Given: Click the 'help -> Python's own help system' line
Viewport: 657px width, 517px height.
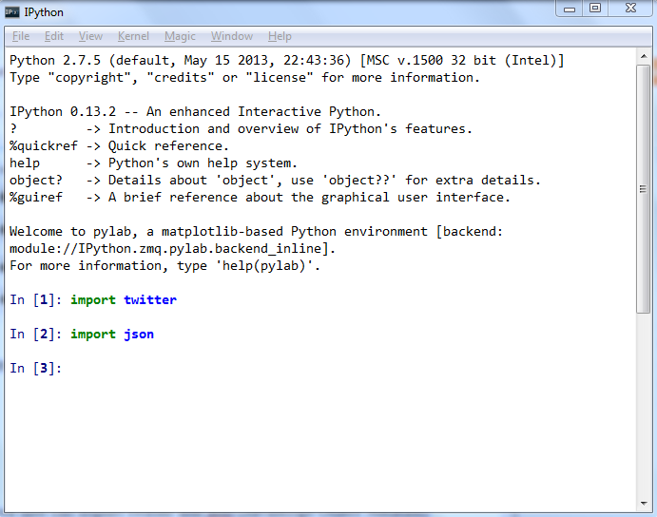Looking at the screenshot, I should 153,163.
